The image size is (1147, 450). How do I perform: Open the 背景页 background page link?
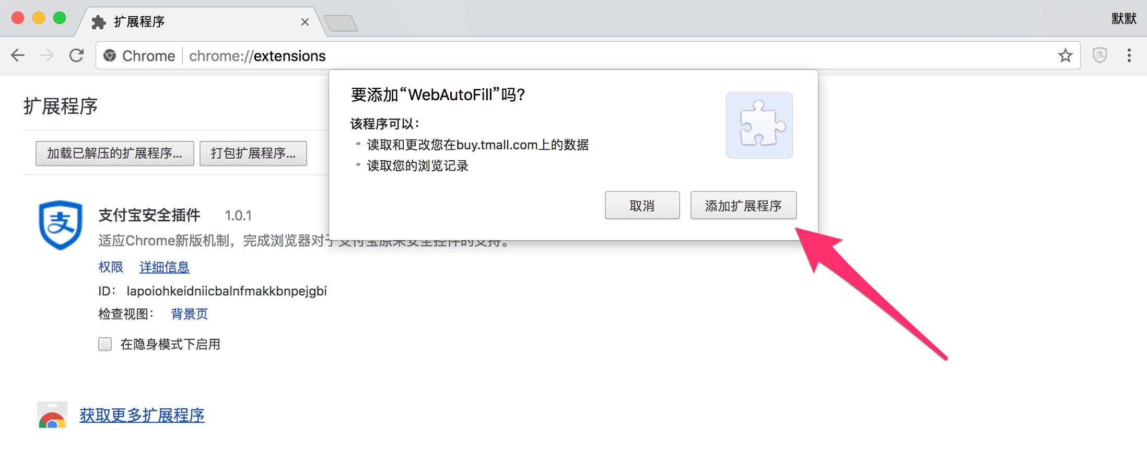(189, 314)
